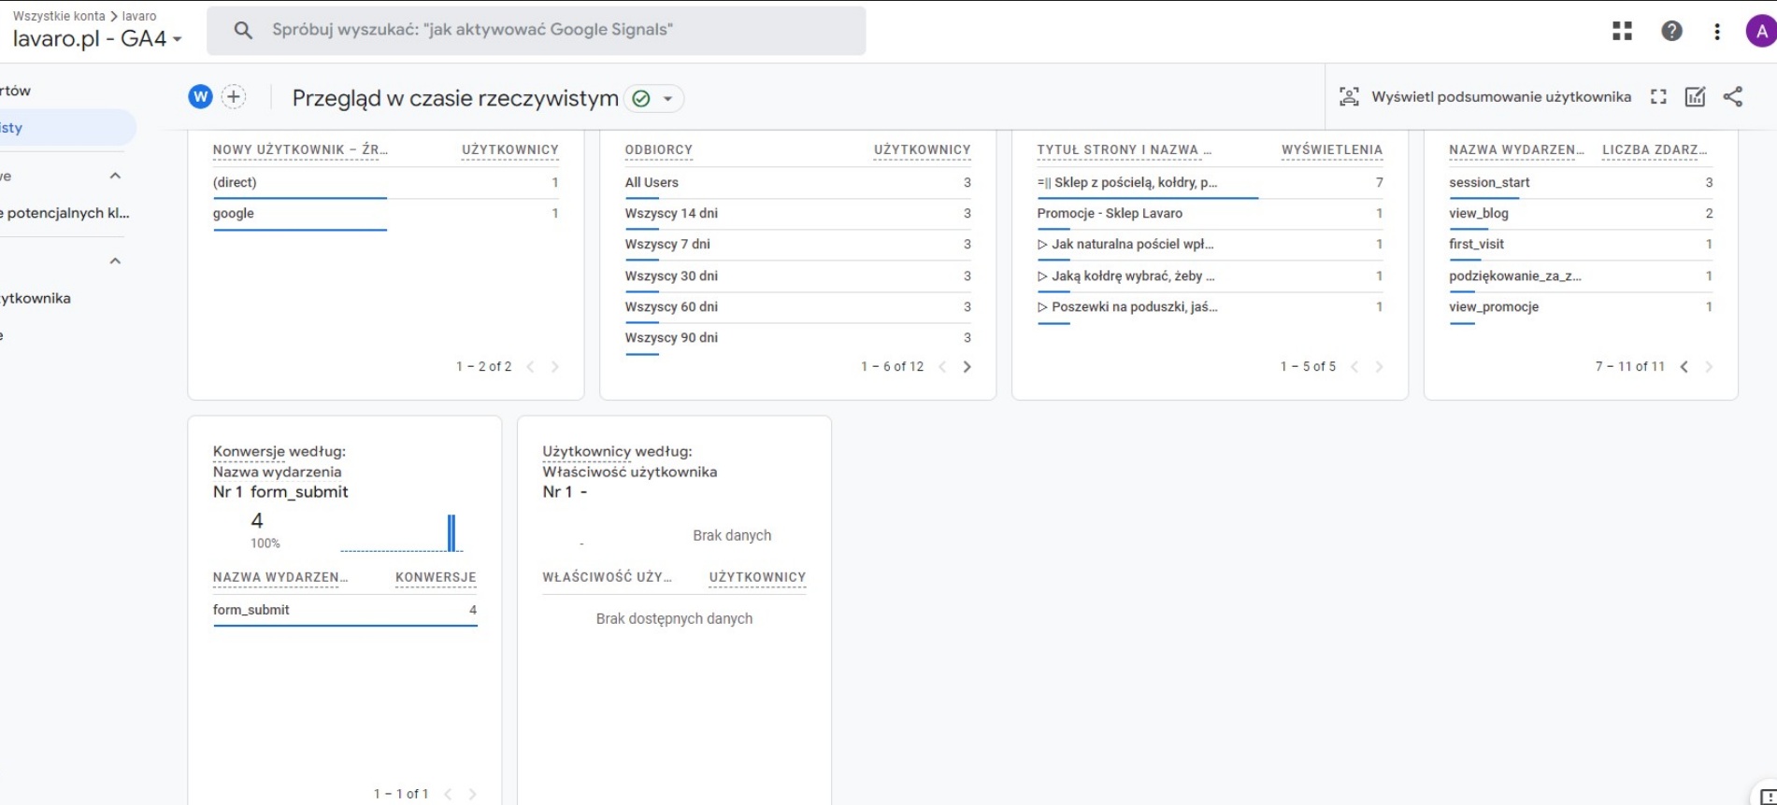The height and width of the screenshot is (805, 1777).
Task: Click the Wszystkie konta breadcrumb link
Action: (57, 16)
